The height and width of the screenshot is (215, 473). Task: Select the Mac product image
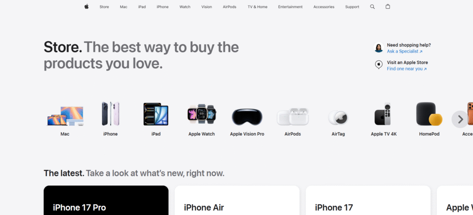point(65,116)
